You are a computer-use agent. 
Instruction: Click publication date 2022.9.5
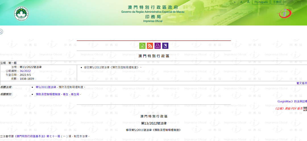point(25,75)
